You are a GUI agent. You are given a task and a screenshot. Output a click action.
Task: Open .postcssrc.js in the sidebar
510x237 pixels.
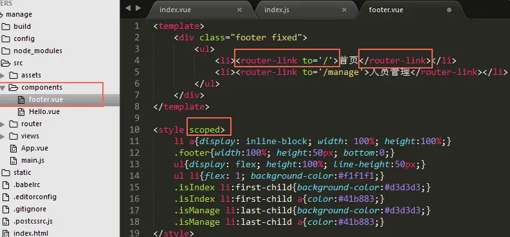[33, 222]
